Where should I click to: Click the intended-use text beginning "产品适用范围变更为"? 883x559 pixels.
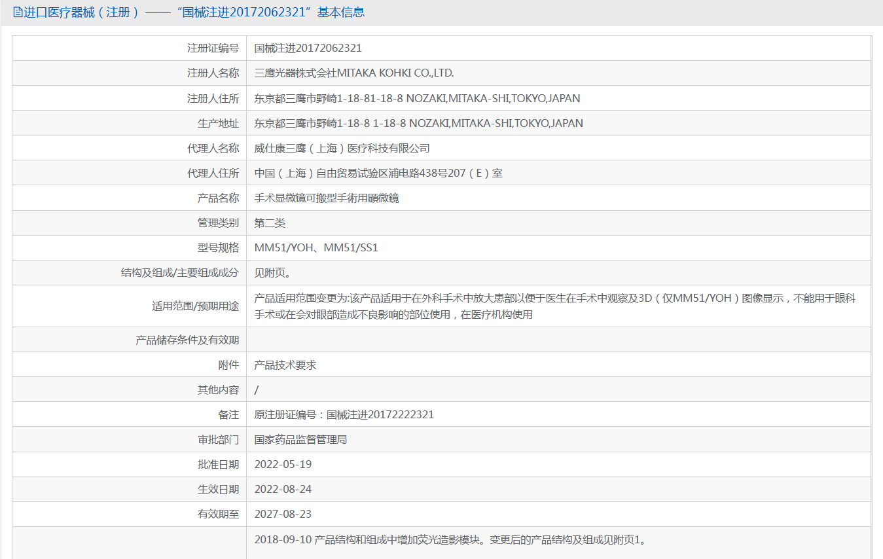(555, 306)
